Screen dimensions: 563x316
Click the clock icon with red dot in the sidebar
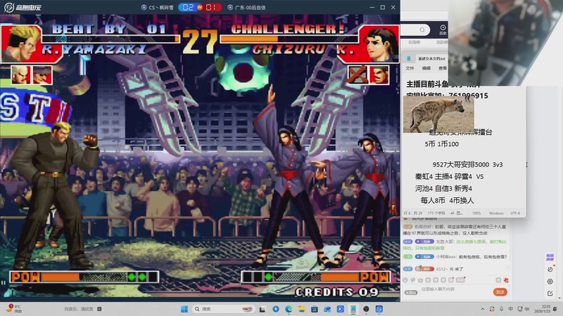(x=550, y=269)
